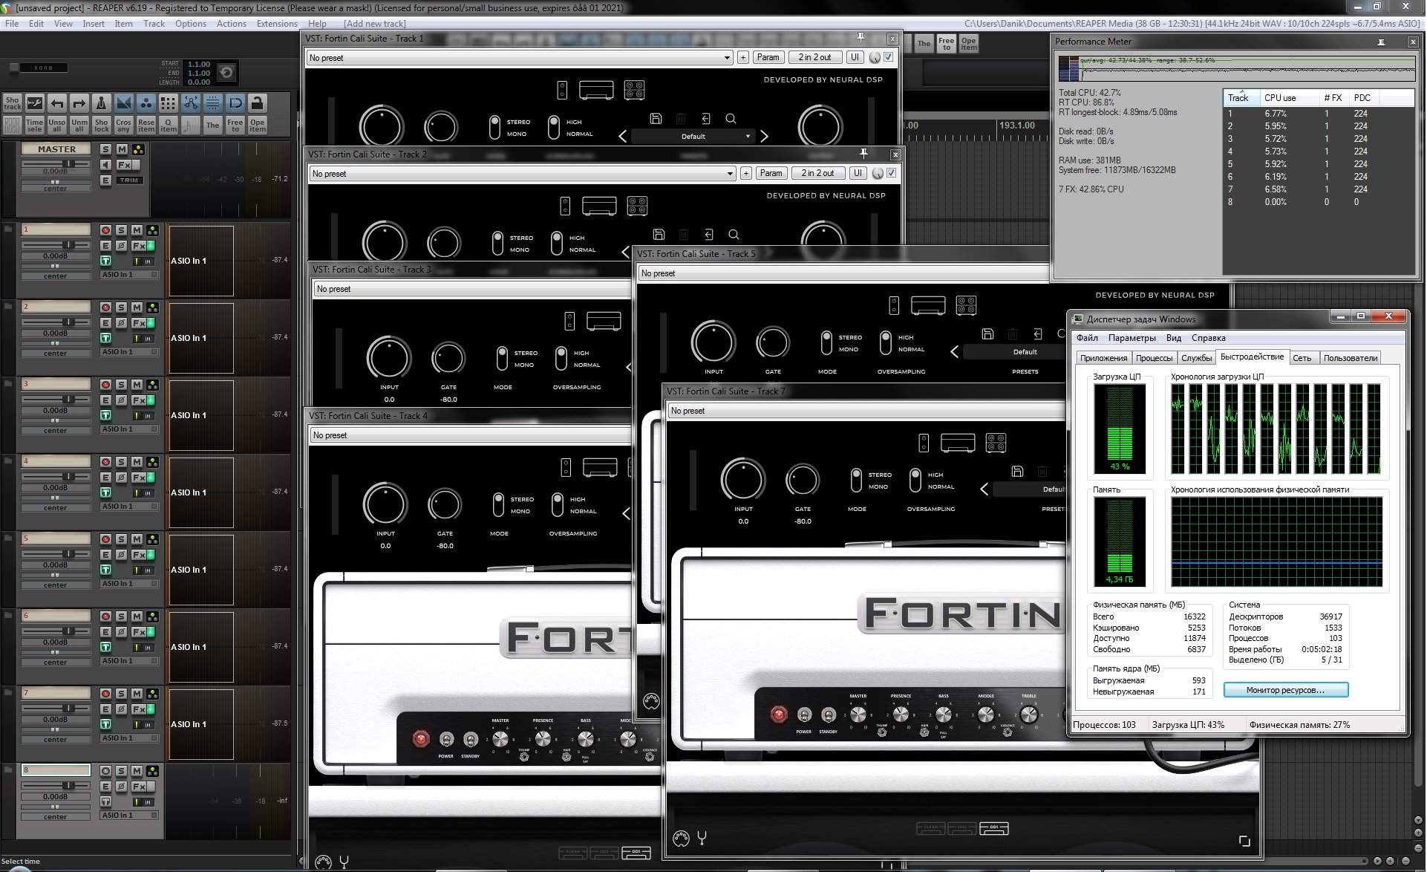Toggle the grid lines toolbar icon
The width and height of the screenshot is (1427, 872).
[x=213, y=103]
